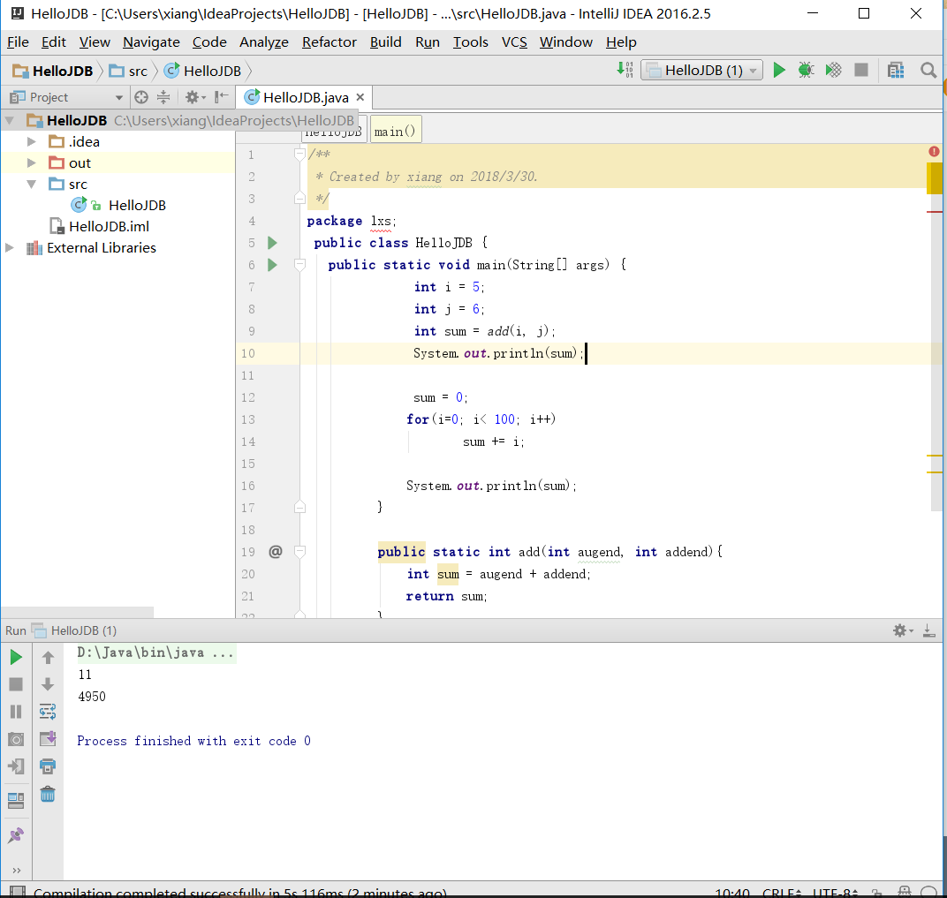Dump threads camera icon in Run panel
The image size is (947, 898).
[16, 739]
